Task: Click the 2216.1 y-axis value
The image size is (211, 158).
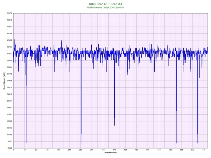Action: (x=9, y=101)
